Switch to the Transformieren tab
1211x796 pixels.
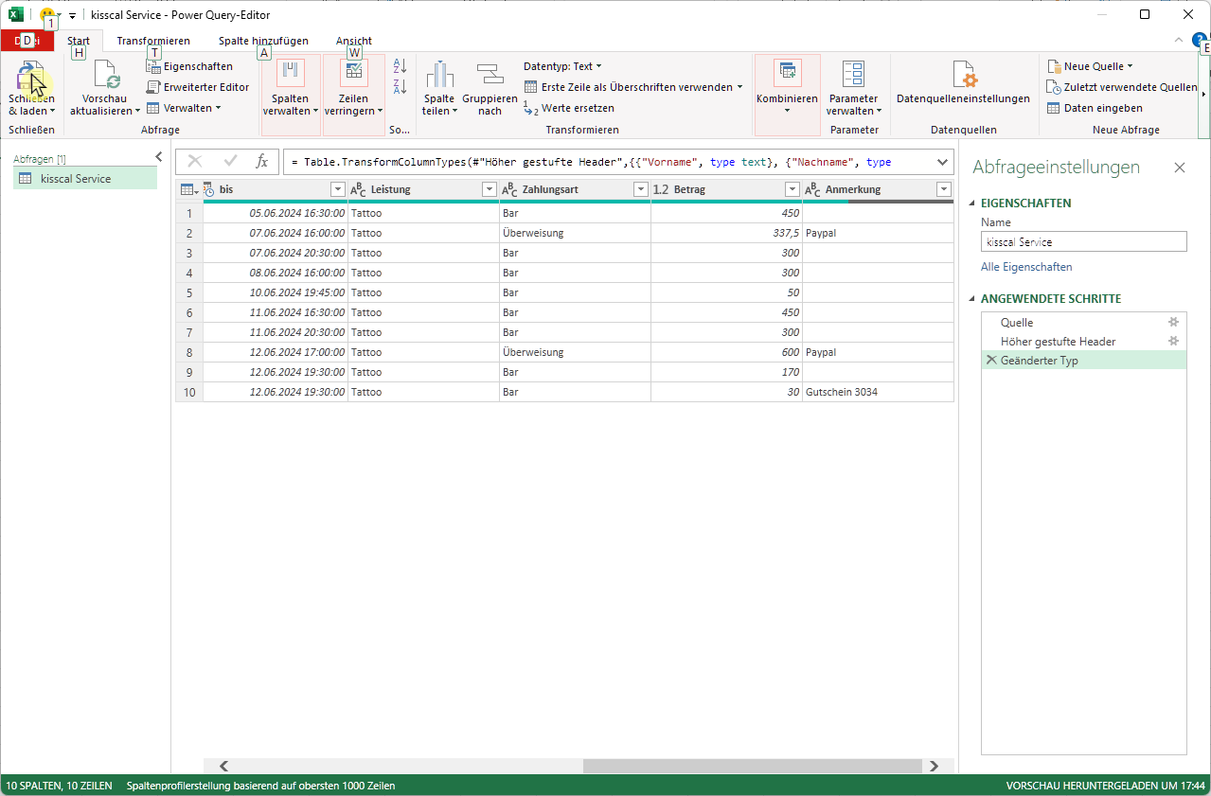click(153, 41)
